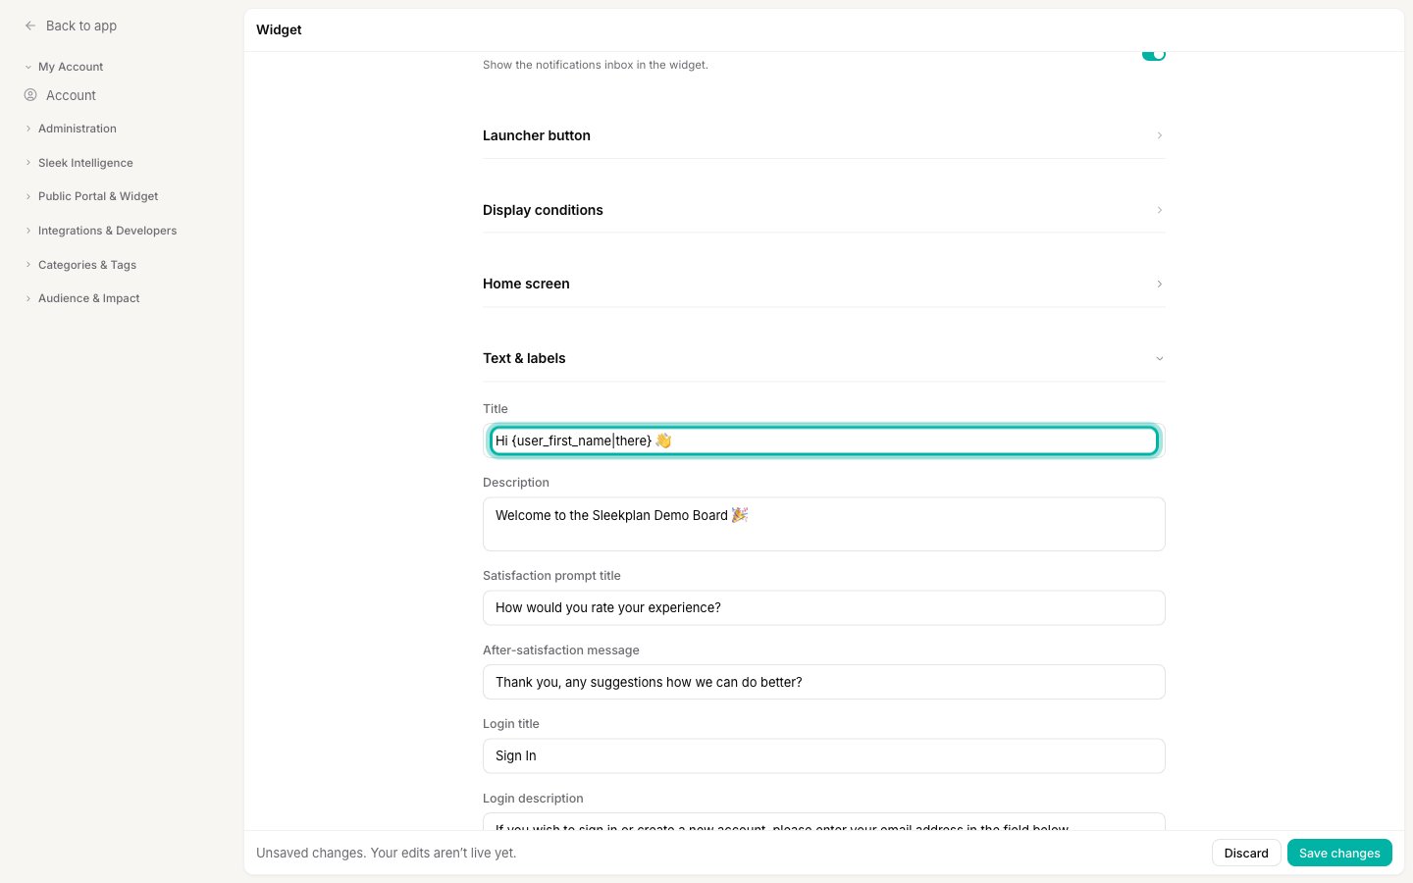Collapse the Text & labels section chevron

1159,358
